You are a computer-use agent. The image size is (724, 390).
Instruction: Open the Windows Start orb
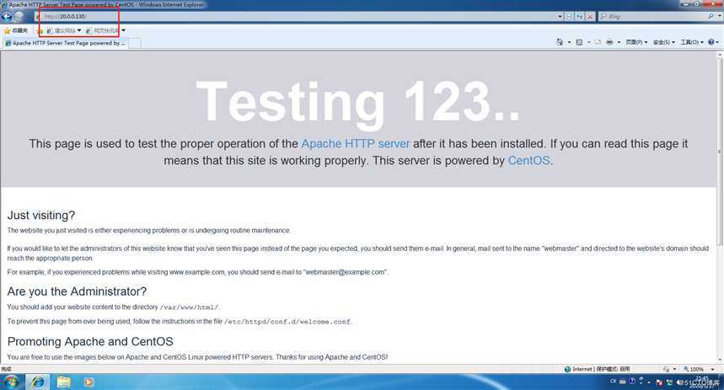tap(11, 382)
